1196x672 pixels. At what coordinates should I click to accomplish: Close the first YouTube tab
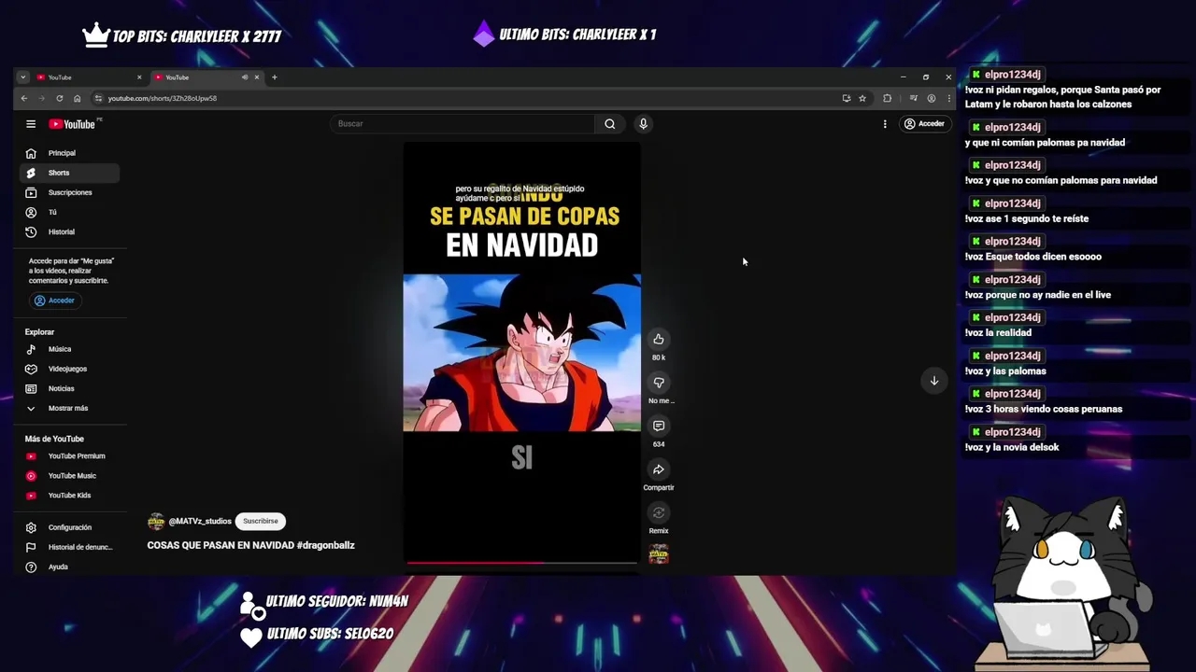pyautogui.click(x=139, y=77)
